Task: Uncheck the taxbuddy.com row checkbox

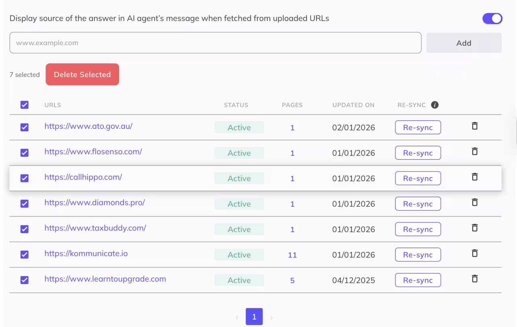Action: [x=25, y=229]
